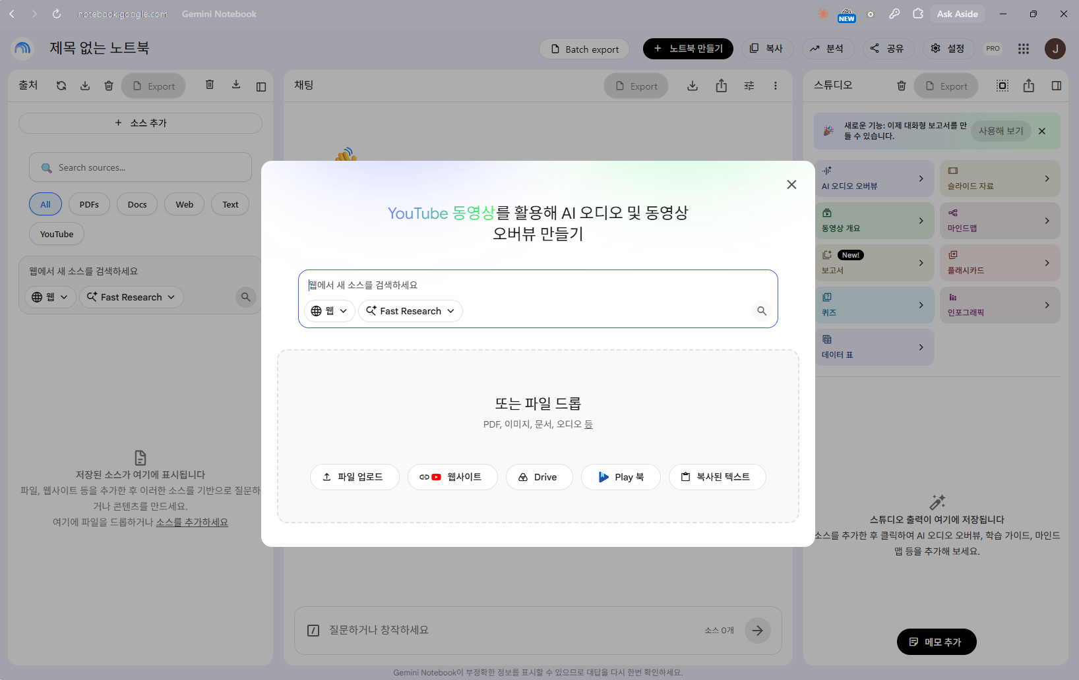This screenshot has width=1079, height=680.
Task: Open the 웹 dropdown in 출처 panel
Action: [50, 297]
